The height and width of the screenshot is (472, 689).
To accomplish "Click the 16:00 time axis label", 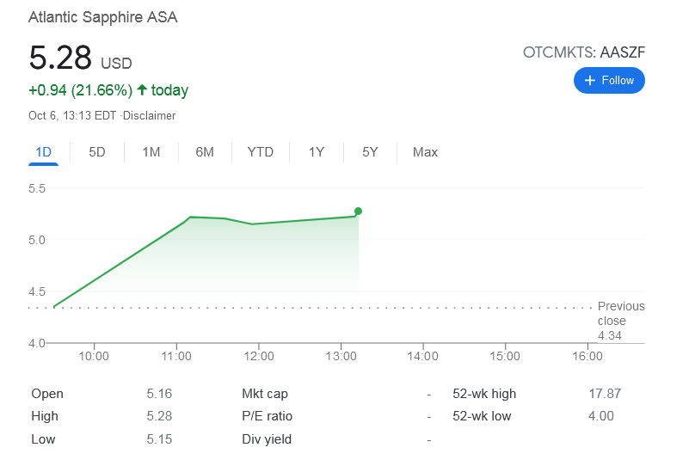I will point(587,356).
